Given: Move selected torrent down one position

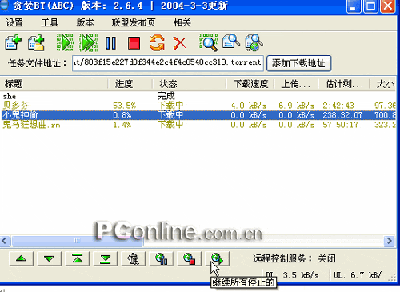Looking at the screenshot, I should point(49,258).
